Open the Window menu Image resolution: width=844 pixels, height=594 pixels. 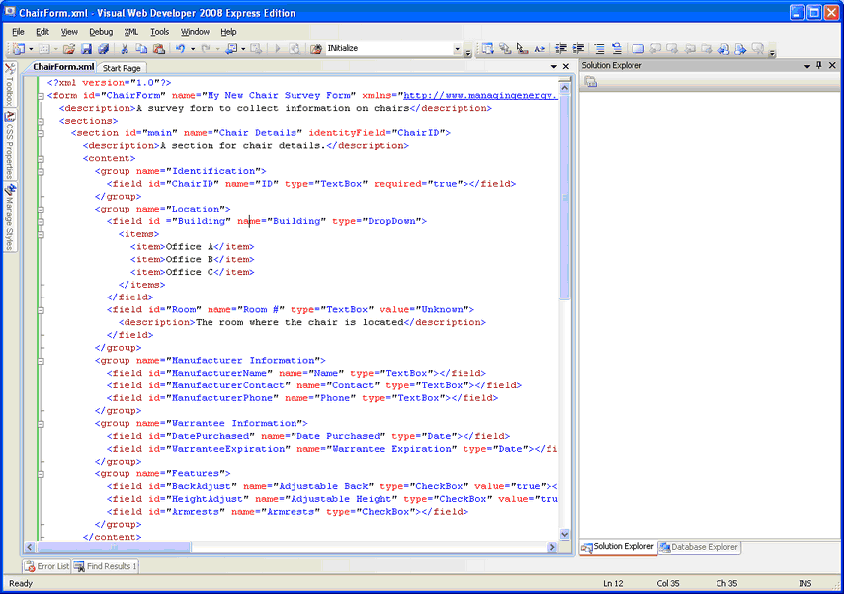[195, 32]
